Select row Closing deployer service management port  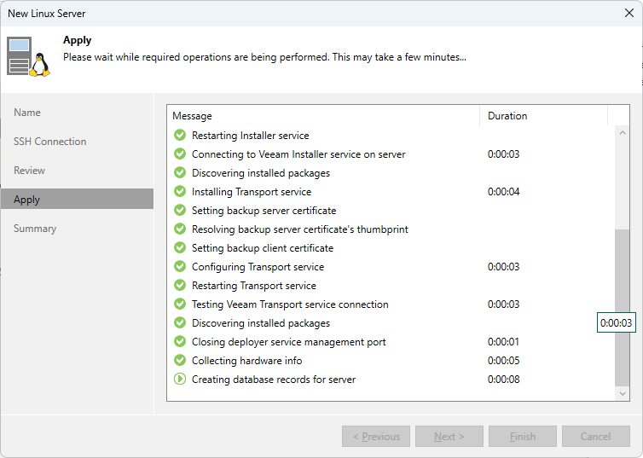391,341
